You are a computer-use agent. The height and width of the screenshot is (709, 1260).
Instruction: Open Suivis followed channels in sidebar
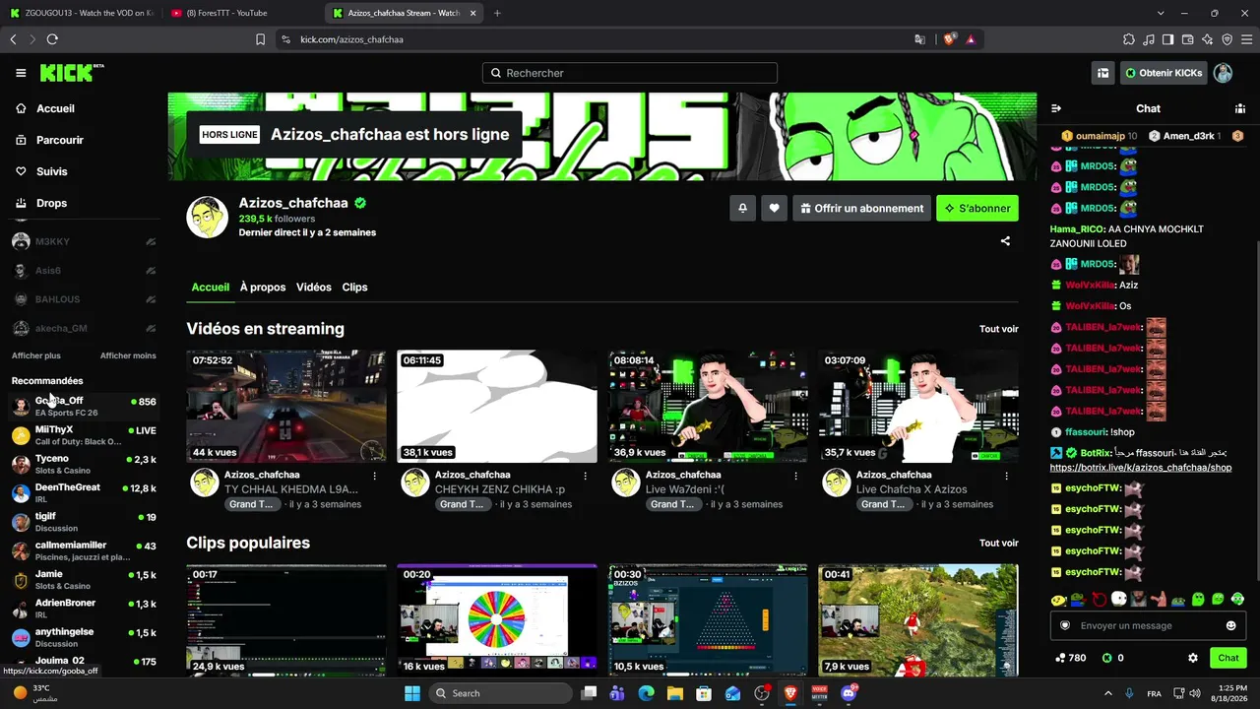51,171
